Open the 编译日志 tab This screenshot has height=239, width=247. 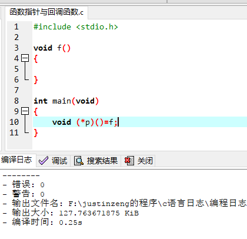pos(17,160)
